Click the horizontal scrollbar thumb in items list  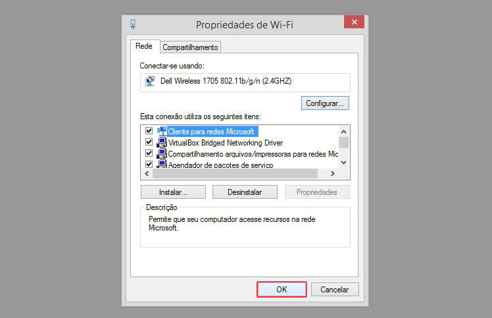(x=235, y=173)
